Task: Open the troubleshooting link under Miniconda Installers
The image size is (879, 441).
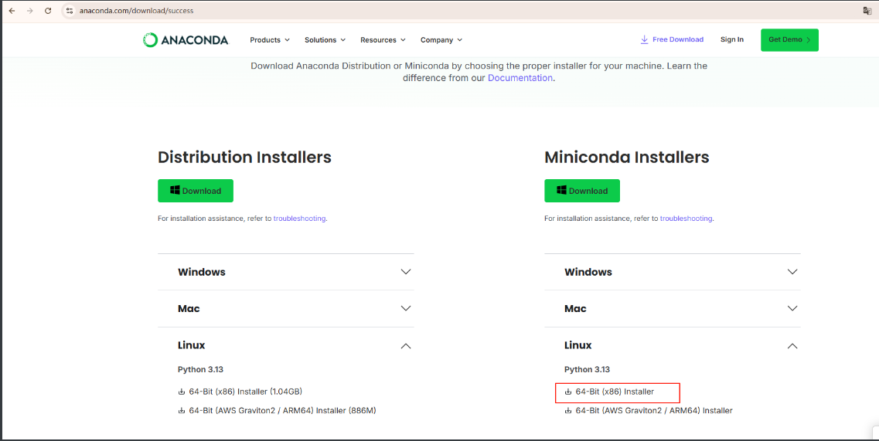Action: pyautogui.click(x=687, y=219)
